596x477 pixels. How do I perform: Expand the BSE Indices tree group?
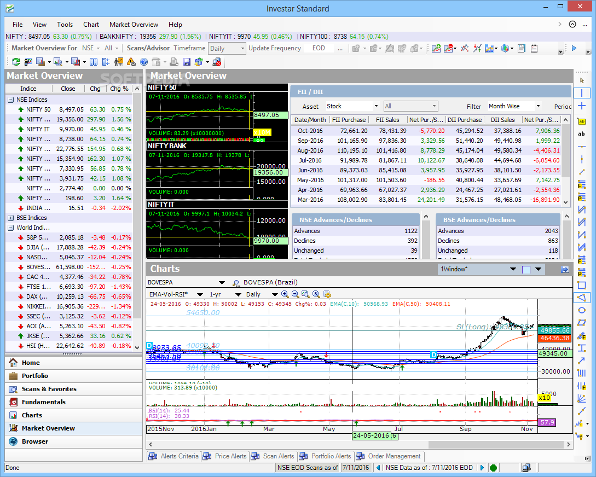pyautogui.click(x=10, y=218)
